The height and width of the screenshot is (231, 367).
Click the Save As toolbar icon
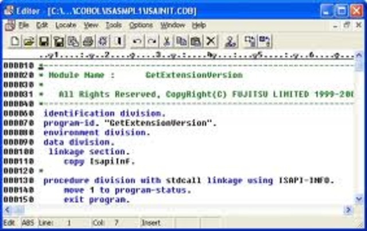coord(58,42)
